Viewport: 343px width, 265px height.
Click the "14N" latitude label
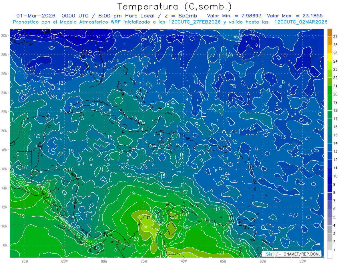coord(5,188)
